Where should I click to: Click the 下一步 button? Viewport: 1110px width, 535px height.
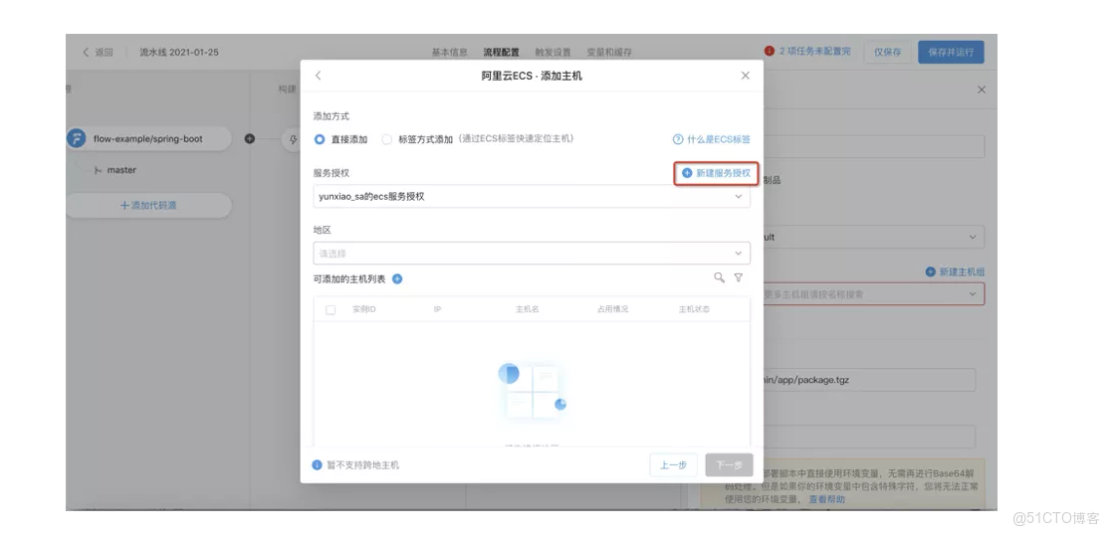tap(729, 465)
